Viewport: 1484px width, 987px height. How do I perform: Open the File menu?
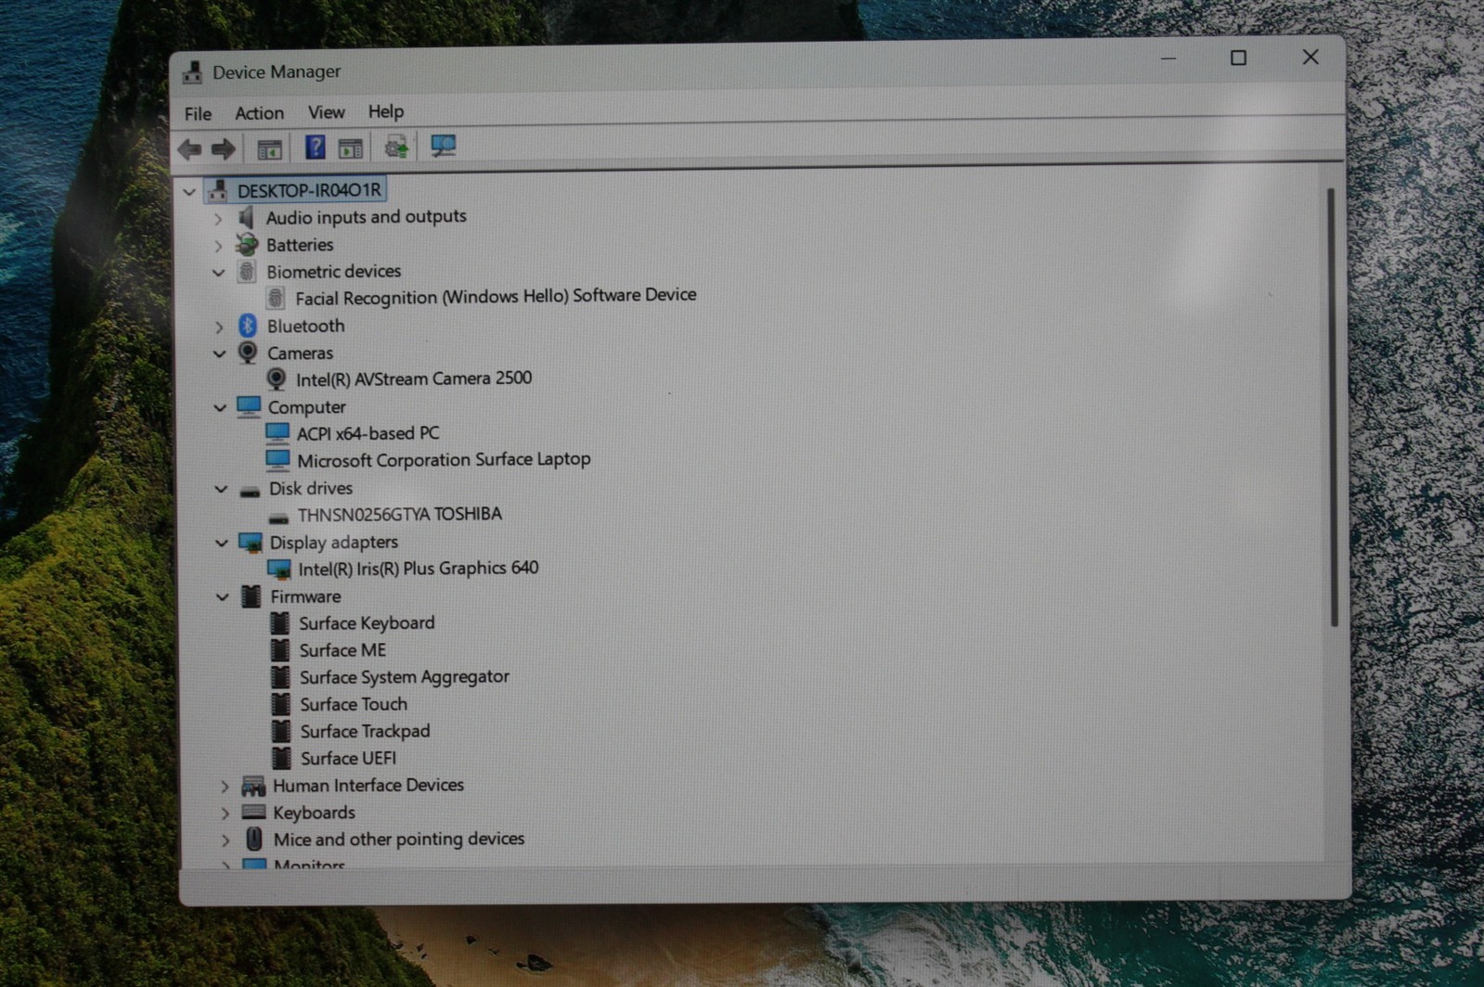(x=198, y=114)
